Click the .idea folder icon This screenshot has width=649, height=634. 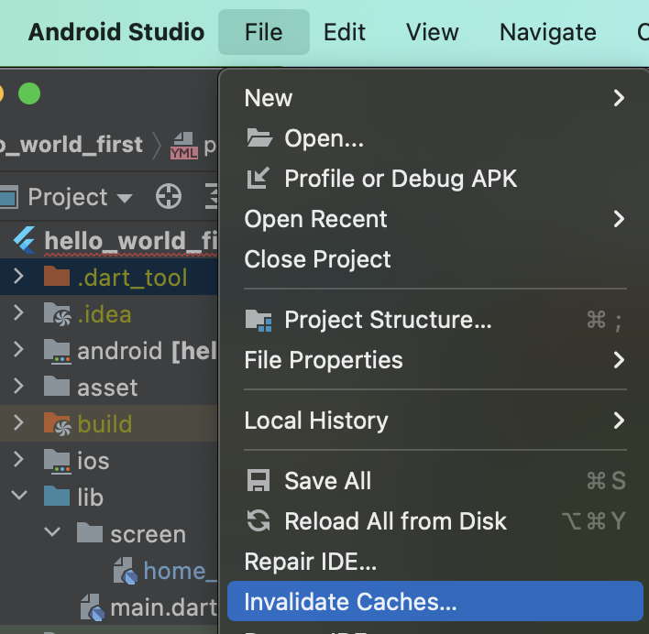tap(58, 314)
